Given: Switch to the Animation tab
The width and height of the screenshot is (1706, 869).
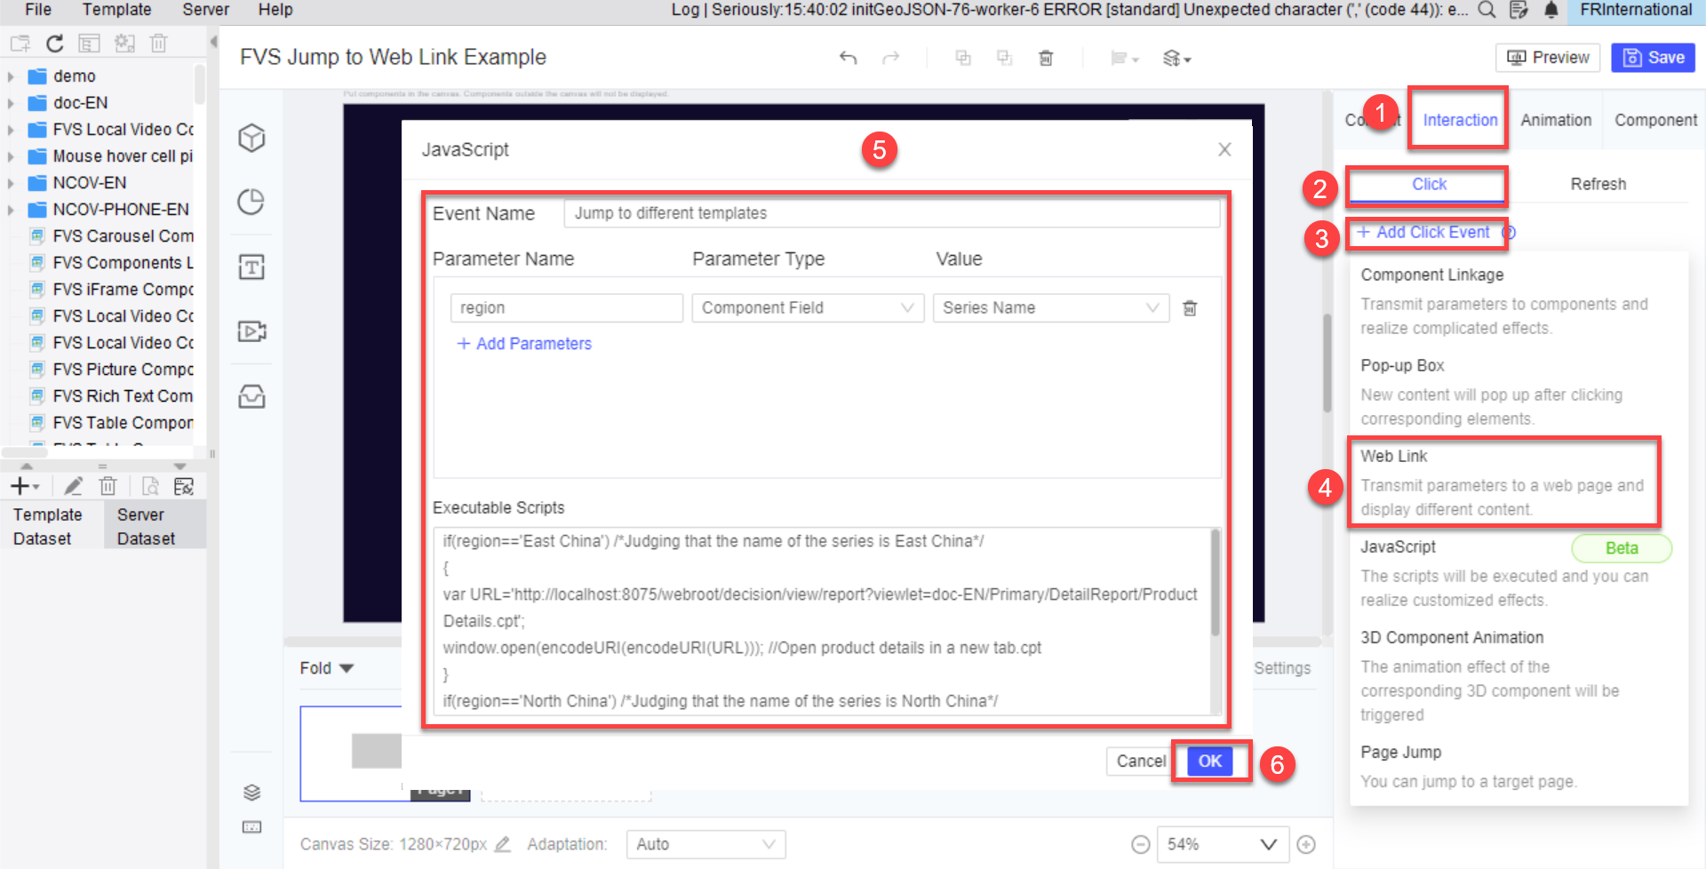Looking at the screenshot, I should (x=1556, y=120).
